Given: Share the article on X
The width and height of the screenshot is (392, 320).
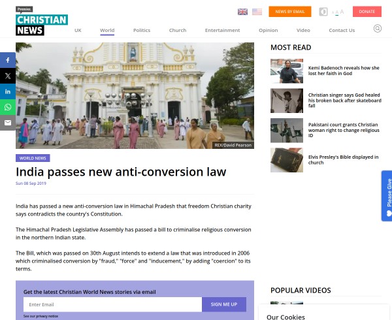Looking at the screenshot, I should [8, 76].
